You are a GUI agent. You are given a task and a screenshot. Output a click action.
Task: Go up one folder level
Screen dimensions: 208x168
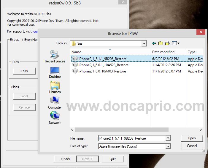[x=161, y=43]
